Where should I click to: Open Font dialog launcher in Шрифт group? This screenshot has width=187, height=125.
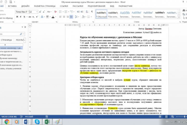pos(57,22)
